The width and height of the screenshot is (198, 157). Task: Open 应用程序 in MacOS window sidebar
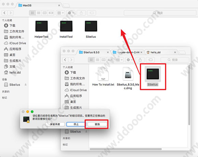coord(13,49)
